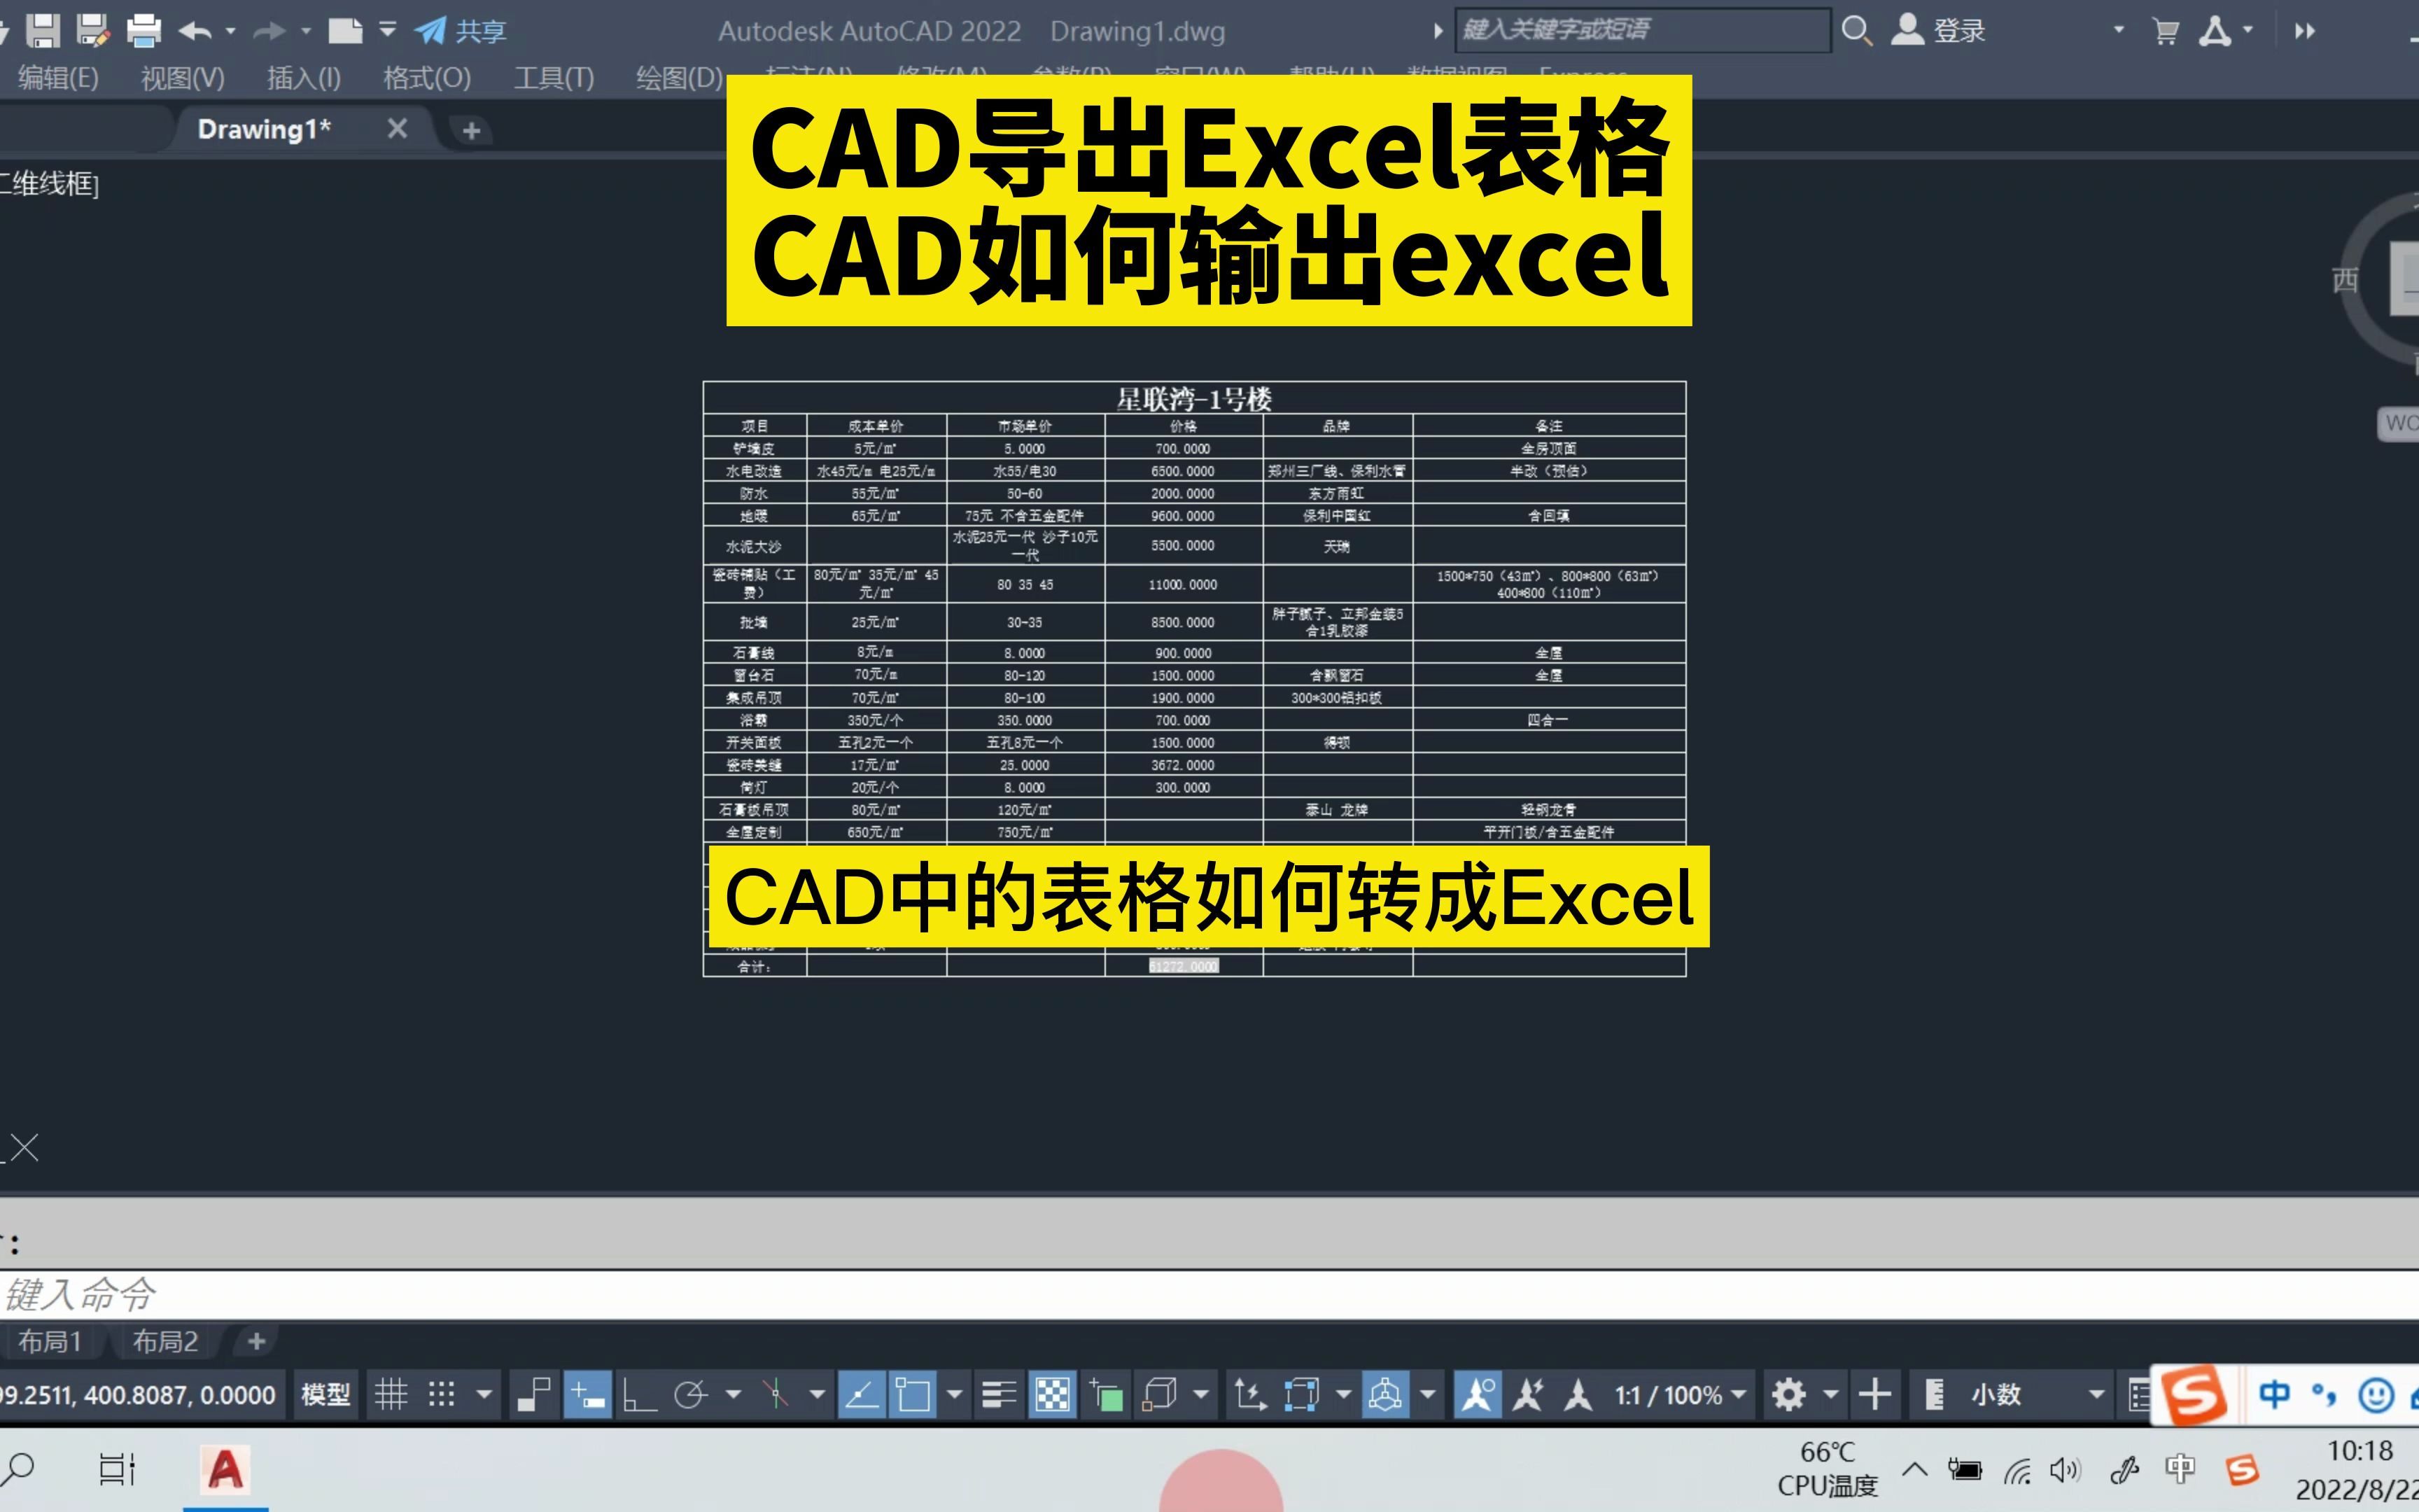Open the 编辑(E) menu
The width and height of the screenshot is (2419, 1512).
(58, 78)
